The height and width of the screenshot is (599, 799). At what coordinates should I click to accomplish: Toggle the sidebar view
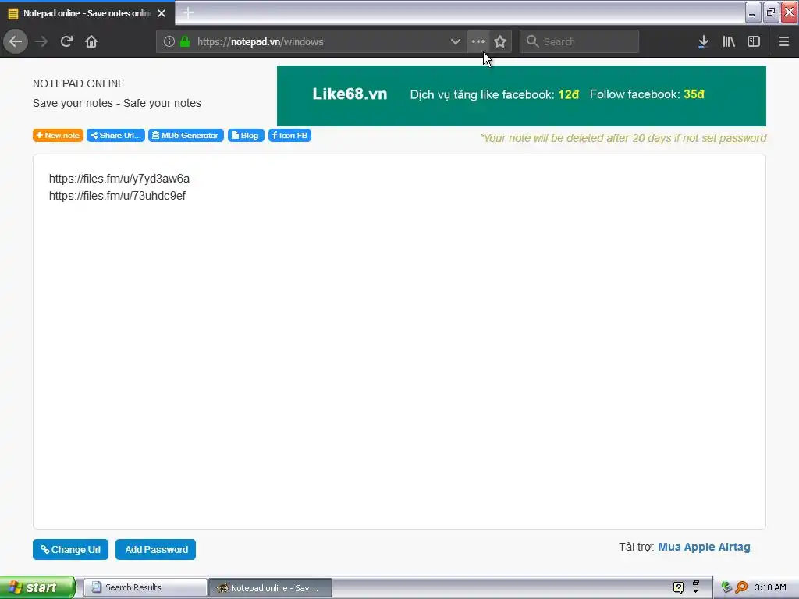click(x=754, y=41)
